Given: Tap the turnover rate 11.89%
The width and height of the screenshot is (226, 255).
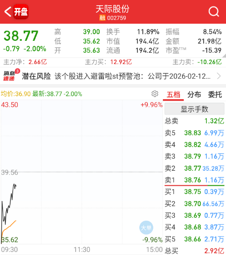Looking at the screenshot, I should pyautogui.click(x=148, y=32).
